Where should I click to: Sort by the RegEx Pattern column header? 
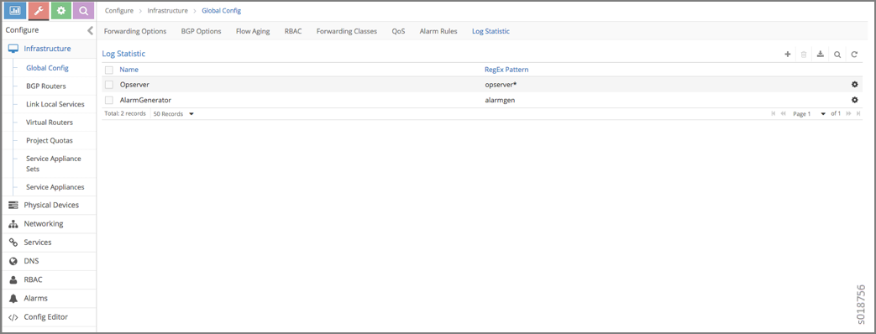506,70
